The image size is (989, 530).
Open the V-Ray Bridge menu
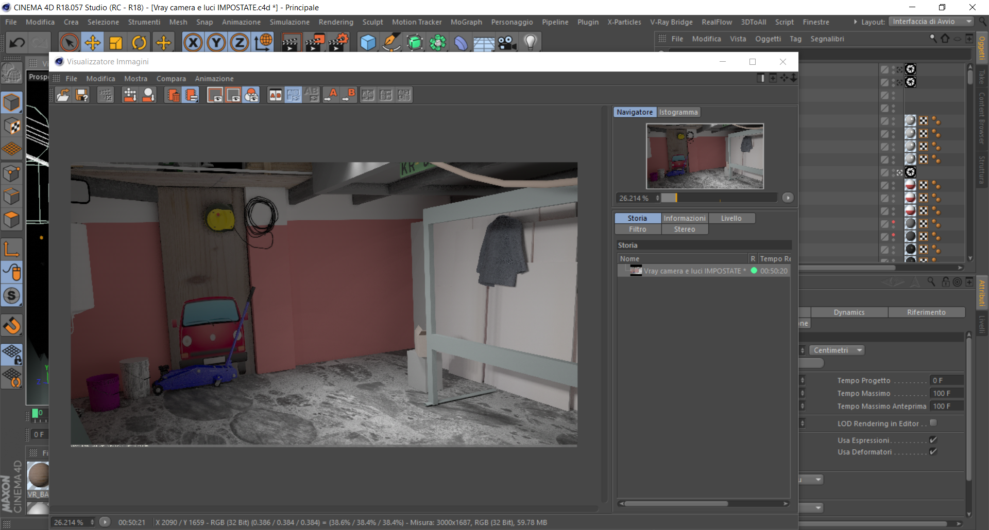(671, 22)
